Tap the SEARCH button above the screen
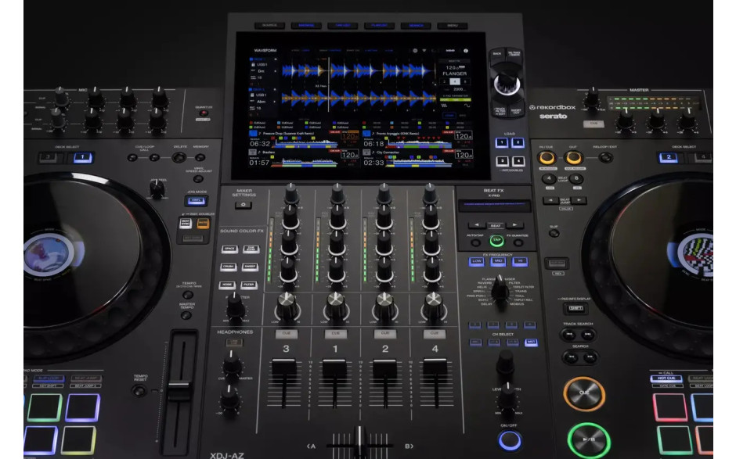The image size is (736, 459). click(x=416, y=25)
